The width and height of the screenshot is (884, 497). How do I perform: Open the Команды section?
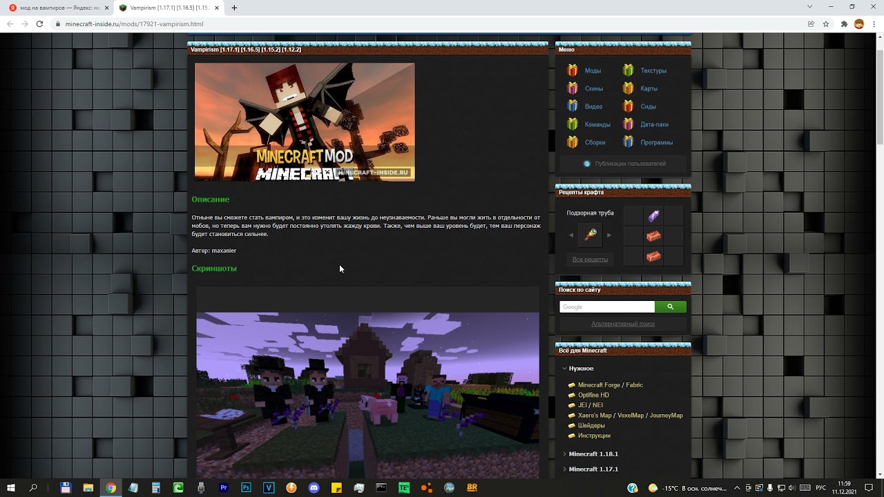[597, 124]
